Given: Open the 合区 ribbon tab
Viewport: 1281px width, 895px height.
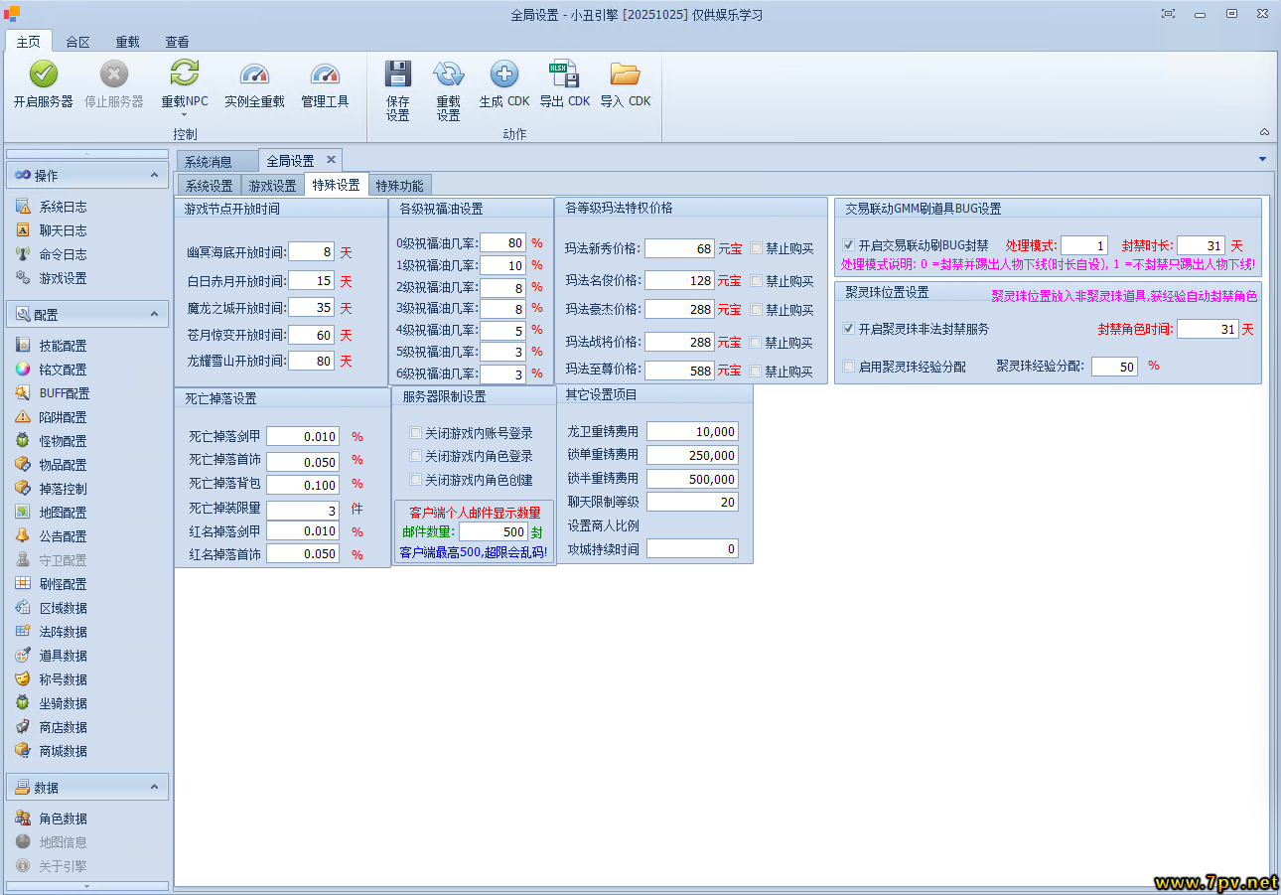Looking at the screenshot, I should click(77, 42).
